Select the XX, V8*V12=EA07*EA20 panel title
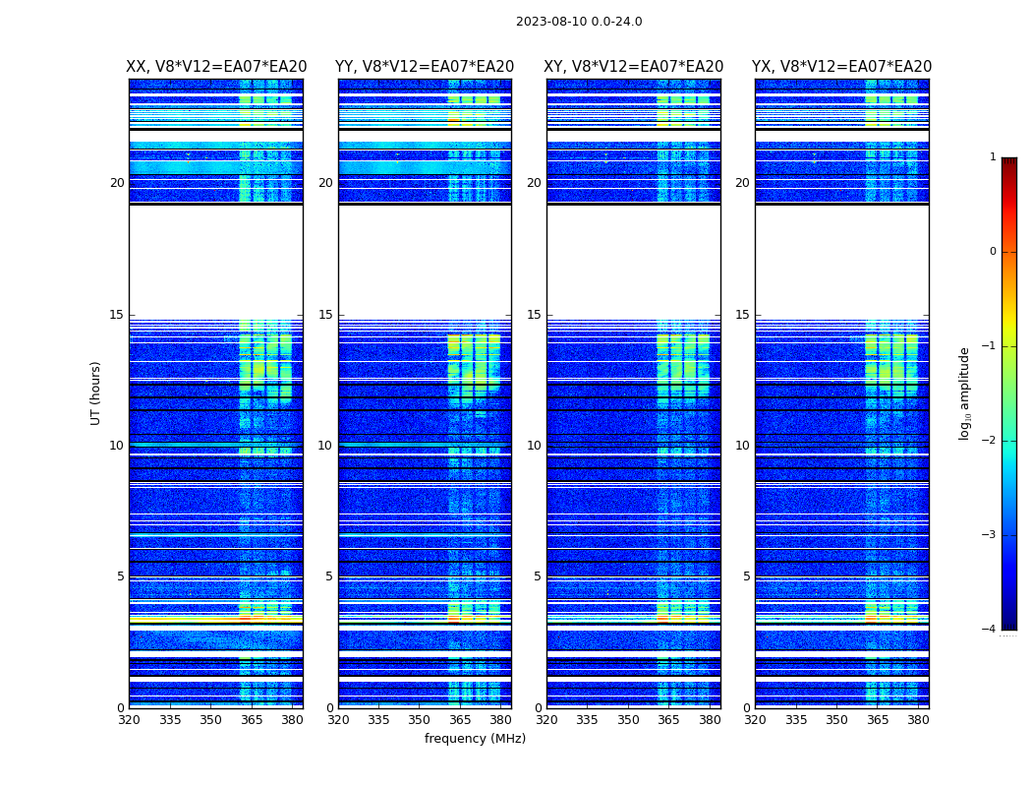This screenshot has height=787, width=1032. tap(216, 67)
